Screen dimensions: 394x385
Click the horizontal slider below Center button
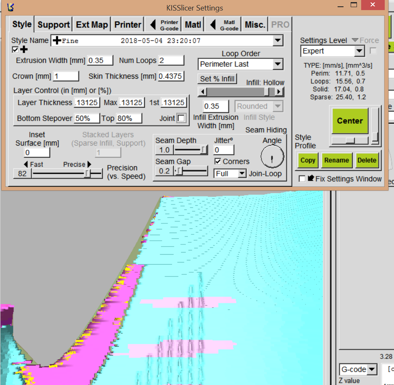(x=350, y=141)
